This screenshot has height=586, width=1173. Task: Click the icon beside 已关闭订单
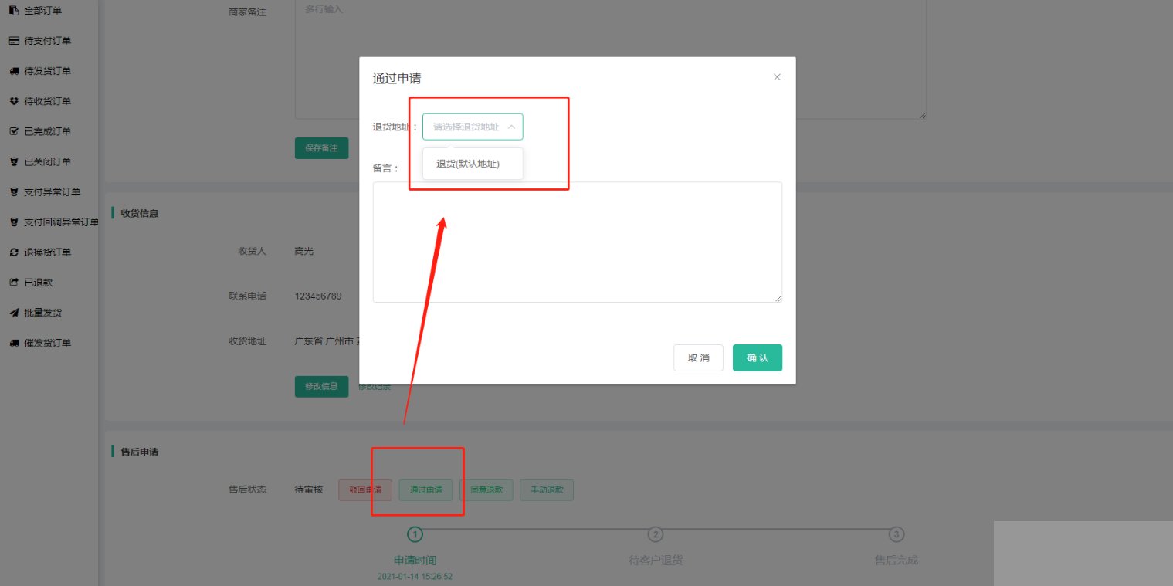[14, 162]
